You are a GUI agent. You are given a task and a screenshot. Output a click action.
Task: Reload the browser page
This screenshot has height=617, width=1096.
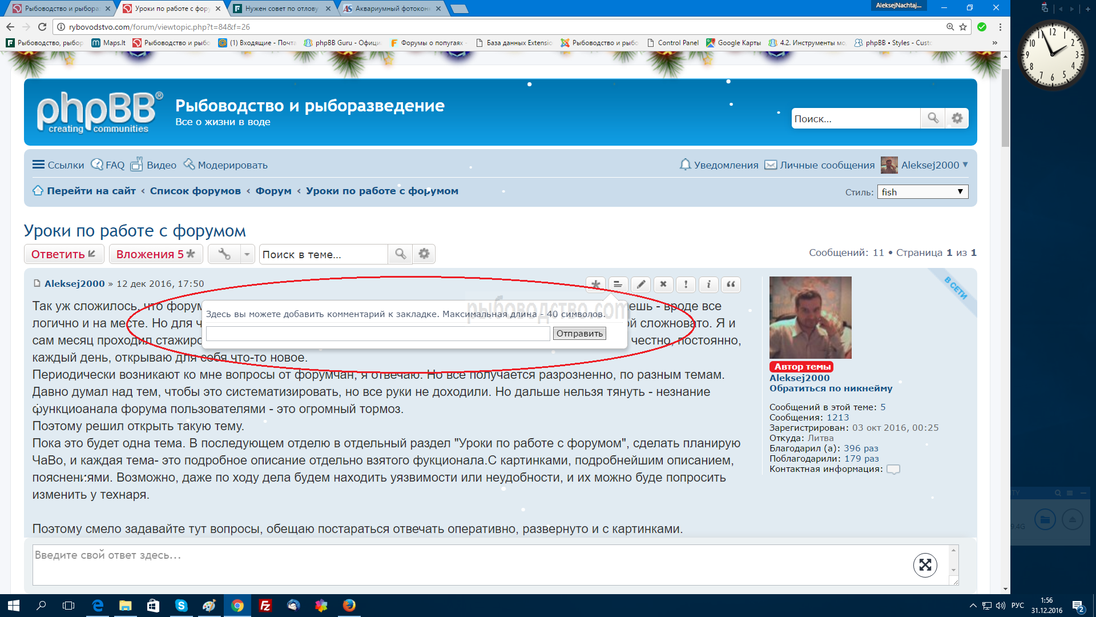[42, 27]
